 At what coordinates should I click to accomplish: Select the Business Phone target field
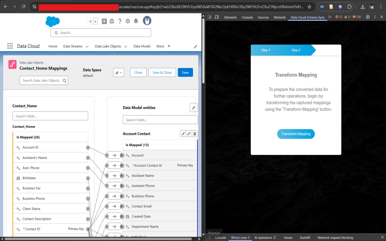click(160, 196)
